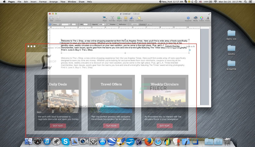Click BUY NOW under Travel Offers
Viewport: 255px width, 147px height.
[111, 126]
